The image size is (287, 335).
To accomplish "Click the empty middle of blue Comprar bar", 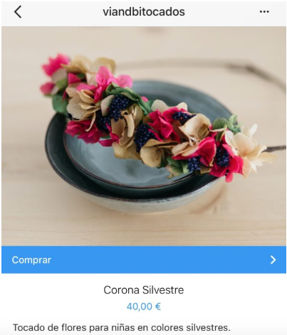I will 155,260.
